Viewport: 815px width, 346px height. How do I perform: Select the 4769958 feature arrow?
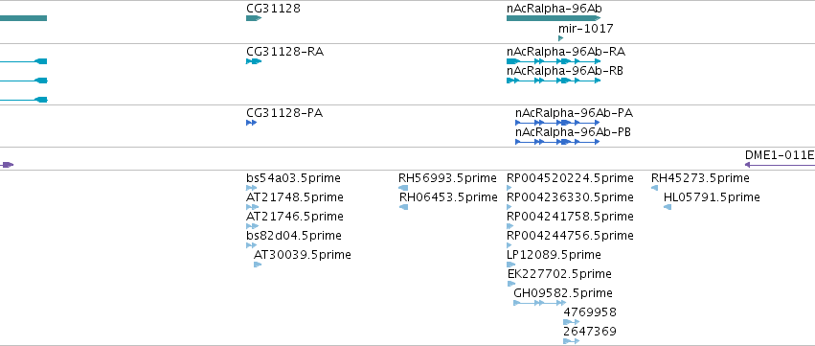click(x=571, y=322)
